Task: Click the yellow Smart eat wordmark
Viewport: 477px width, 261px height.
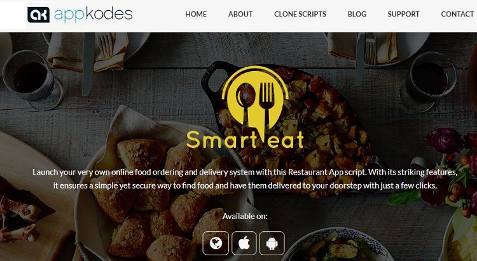Action: point(245,139)
